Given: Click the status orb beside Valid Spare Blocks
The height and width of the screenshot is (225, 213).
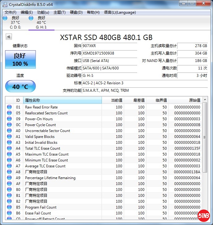Looking at the screenshot, I should (9, 137).
